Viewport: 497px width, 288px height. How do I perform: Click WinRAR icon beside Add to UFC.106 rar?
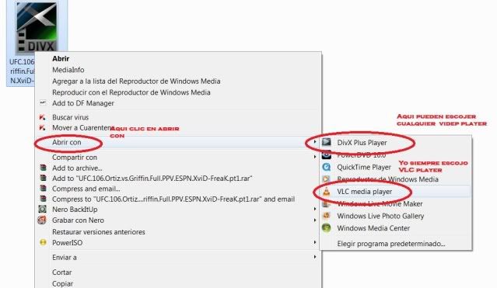43,179
